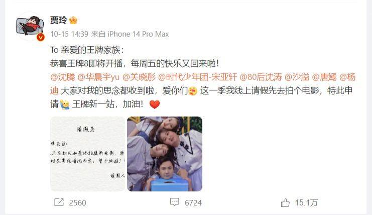
Task: Open the group photo thumbnail
Action: pyautogui.click(x=165, y=154)
